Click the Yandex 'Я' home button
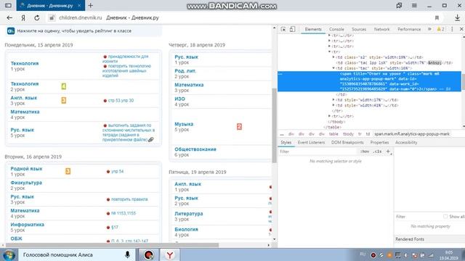The height and width of the screenshot is (261, 465). [x=23, y=17]
